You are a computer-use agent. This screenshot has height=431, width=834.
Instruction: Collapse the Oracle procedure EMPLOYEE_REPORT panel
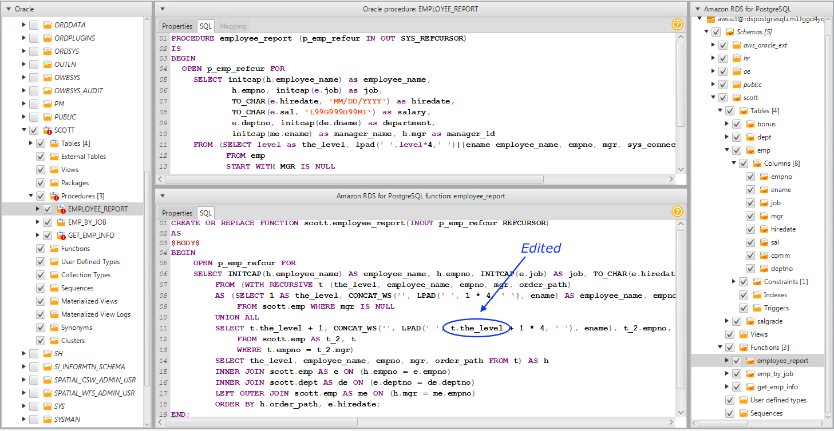click(163, 9)
